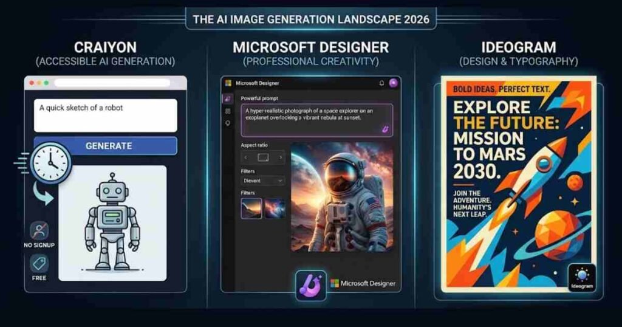Image resolution: width=622 pixels, height=327 pixels.
Task: Click the Ideogram logo badge on the poster
Action: pos(582,278)
